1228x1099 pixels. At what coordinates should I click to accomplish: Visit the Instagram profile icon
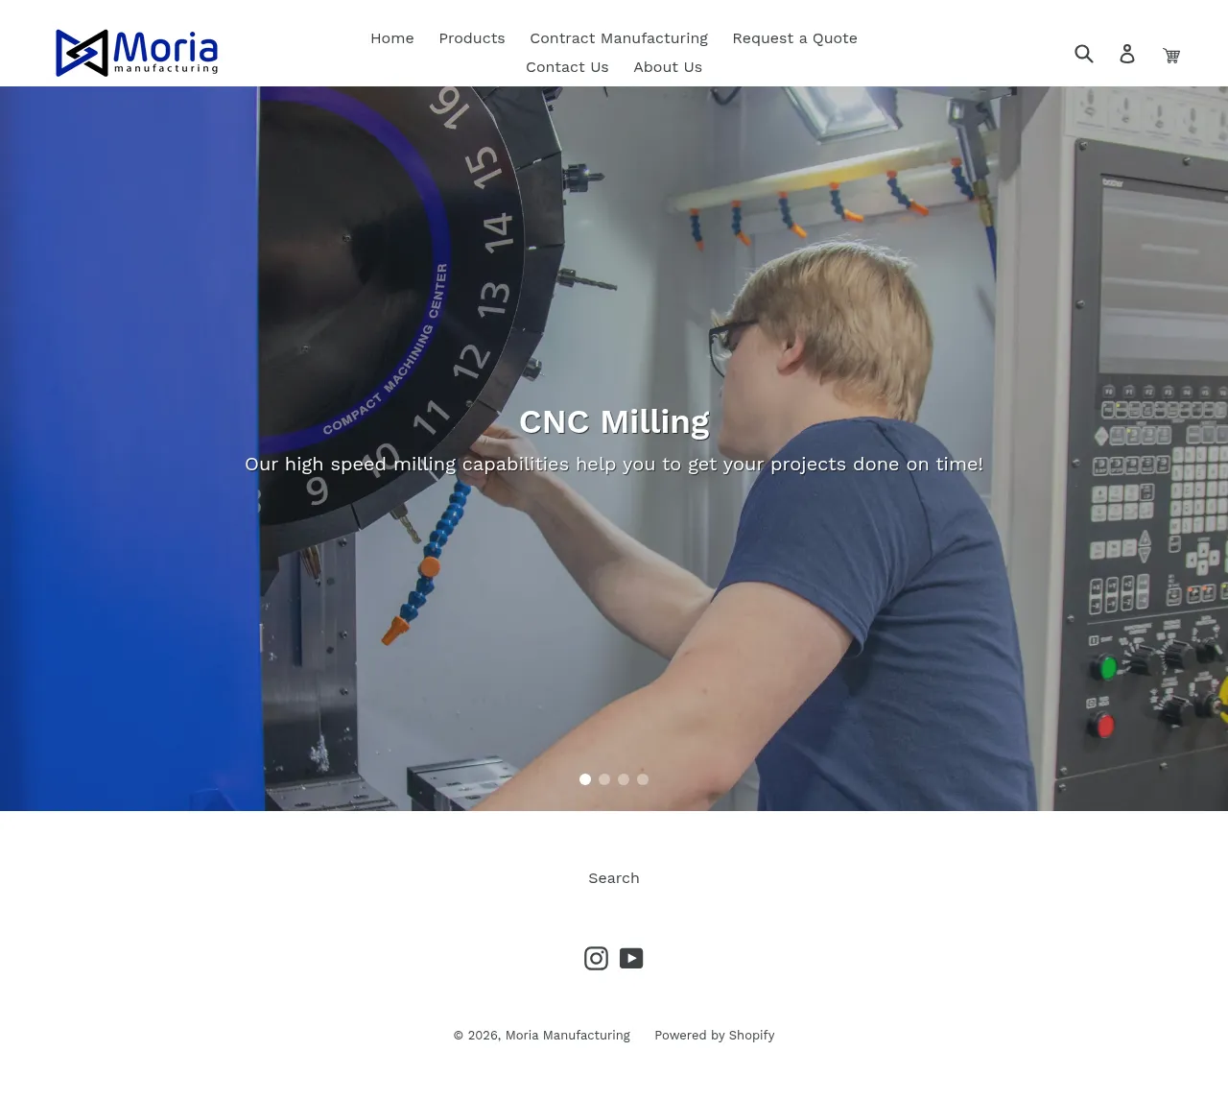pos(596,958)
